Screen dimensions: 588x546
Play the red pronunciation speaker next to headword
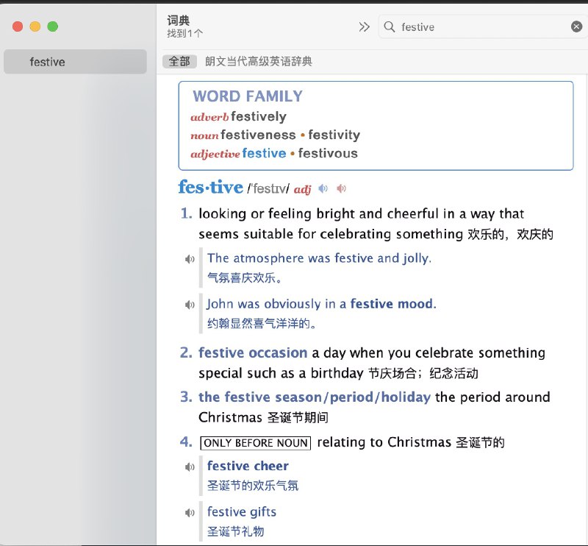click(341, 189)
